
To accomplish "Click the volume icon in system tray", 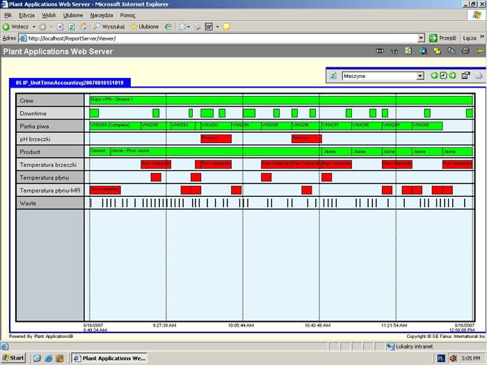I will [453, 358].
